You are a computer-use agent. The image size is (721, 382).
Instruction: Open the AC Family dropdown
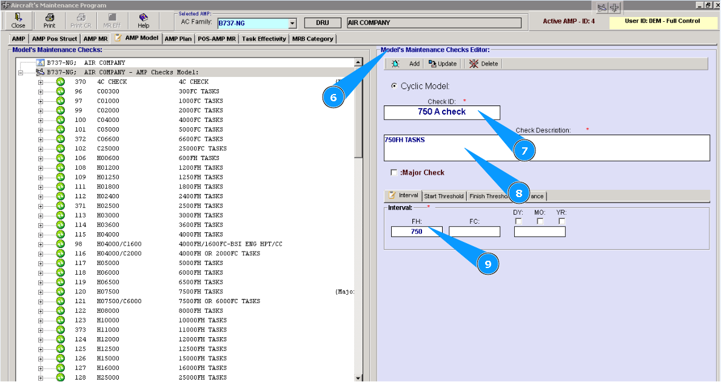[292, 24]
